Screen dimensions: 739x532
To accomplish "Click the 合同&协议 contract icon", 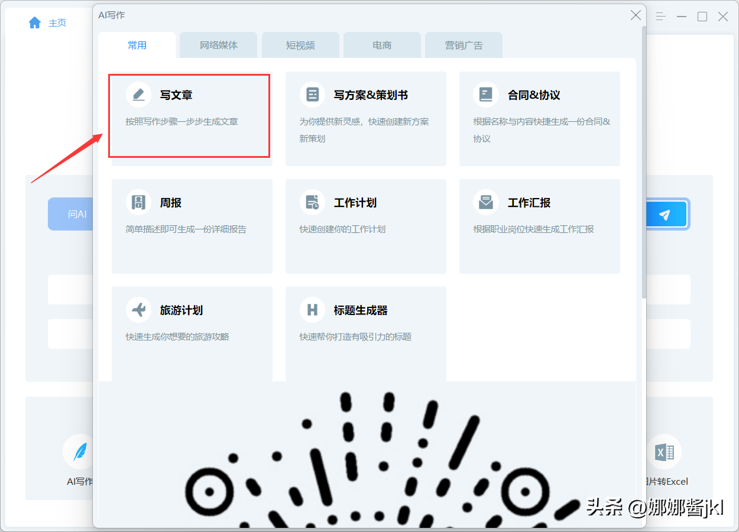I will (x=485, y=94).
